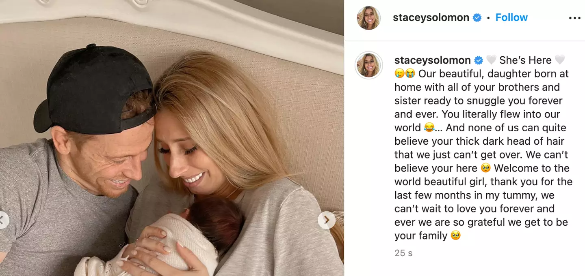Go to the next photo with the right arrow
The height and width of the screenshot is (276, 585).
[326, 220]
